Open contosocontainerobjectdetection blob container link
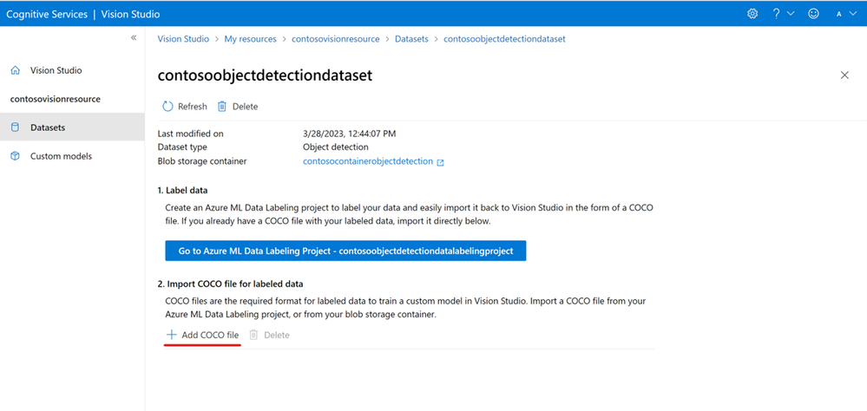 pyautogui.click(x=368, y=161)
